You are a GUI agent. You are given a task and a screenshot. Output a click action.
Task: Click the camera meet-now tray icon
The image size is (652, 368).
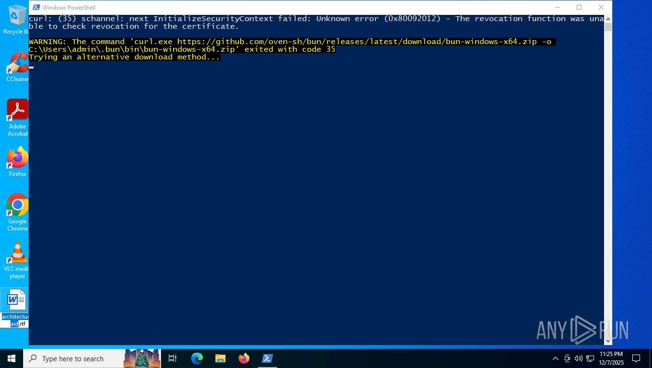567,358
